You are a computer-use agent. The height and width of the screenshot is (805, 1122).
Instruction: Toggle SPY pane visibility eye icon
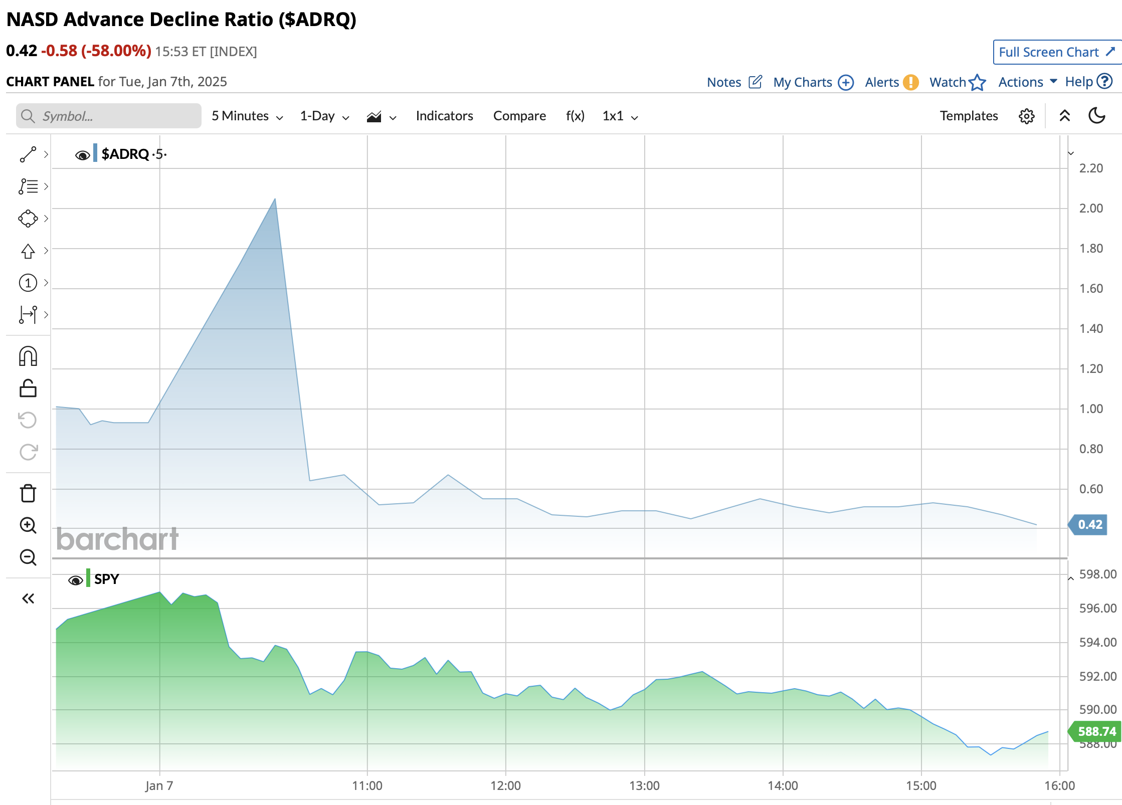pyautogui.click(x=75, y=580)
